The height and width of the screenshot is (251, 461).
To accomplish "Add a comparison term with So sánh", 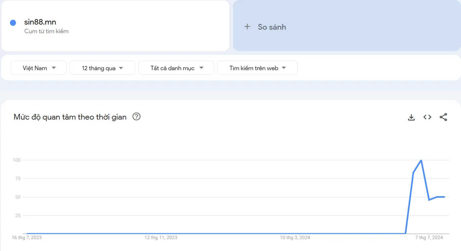I will click(347, 26).
